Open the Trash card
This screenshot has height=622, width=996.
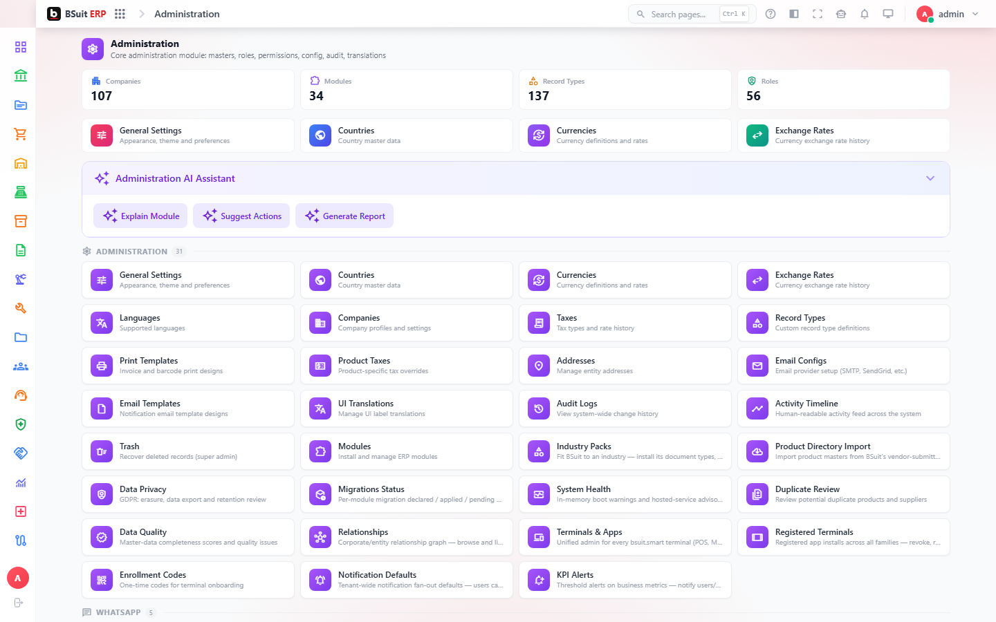(x=188, y=451)
